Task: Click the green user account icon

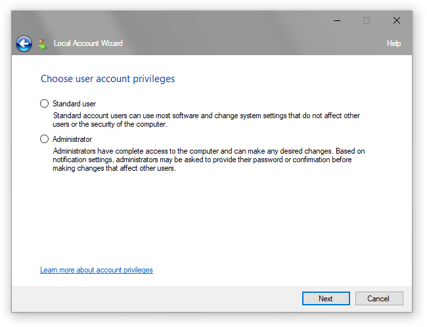Action: click(x=42, y=44)
